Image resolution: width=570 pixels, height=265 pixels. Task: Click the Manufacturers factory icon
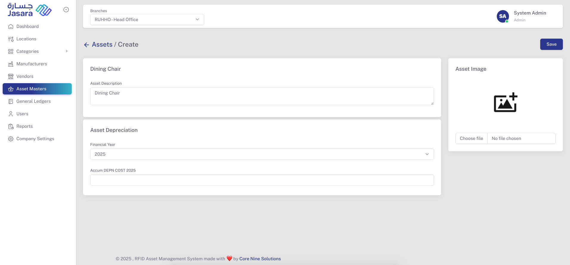coord(11,64)
